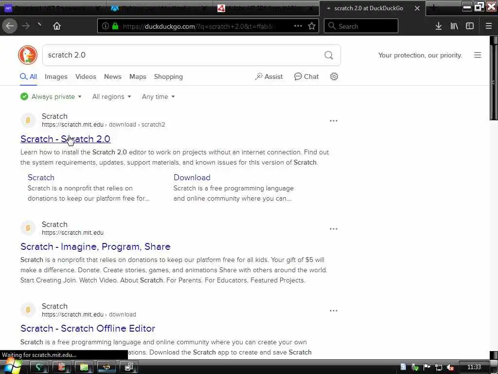Screen dimensions: 498x374
Task: Open more options for first Scratch 2.0 result
Action: coord(334,121)
